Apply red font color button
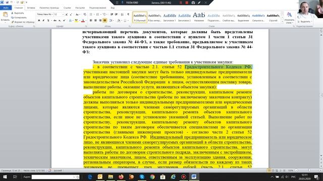 (x=83, y=21)
